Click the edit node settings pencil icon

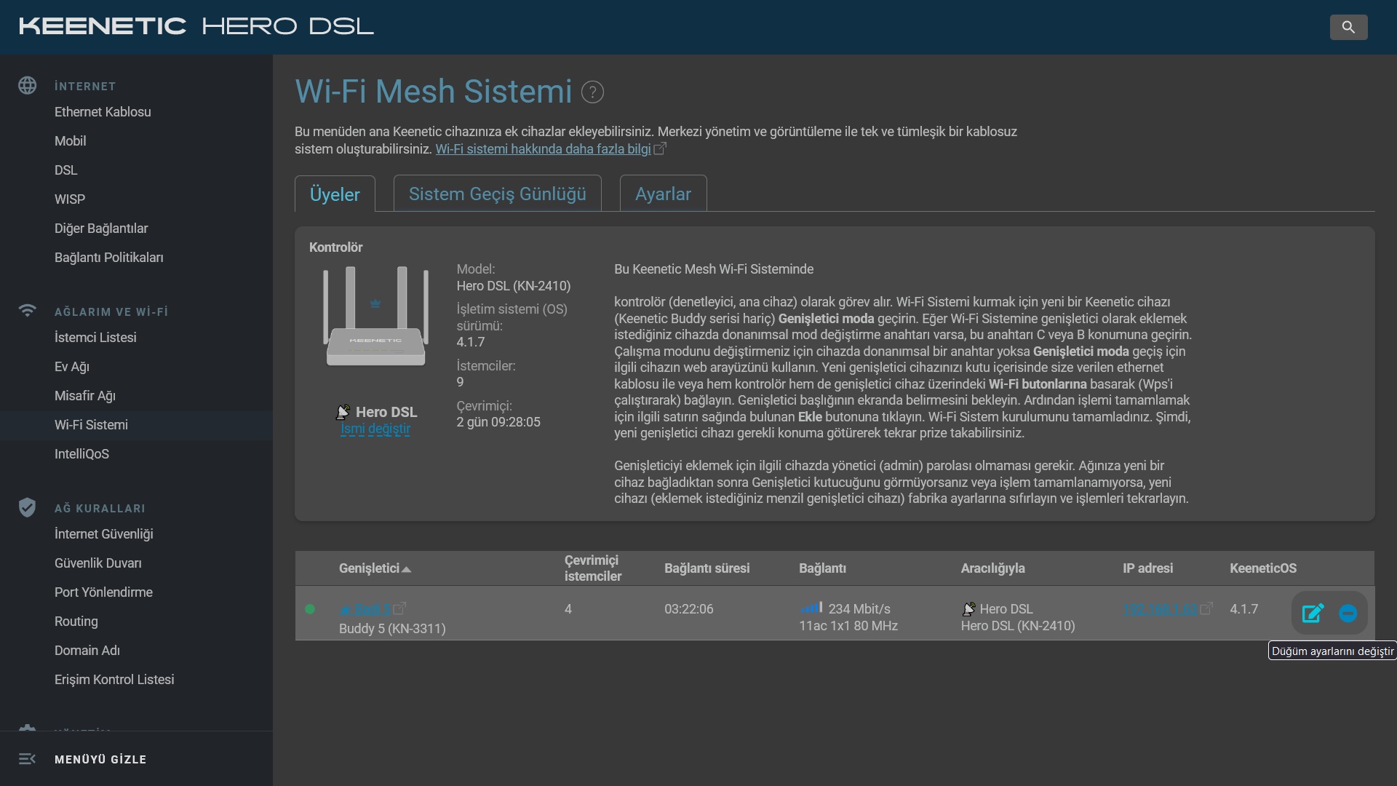click(x=1313, y=614)
